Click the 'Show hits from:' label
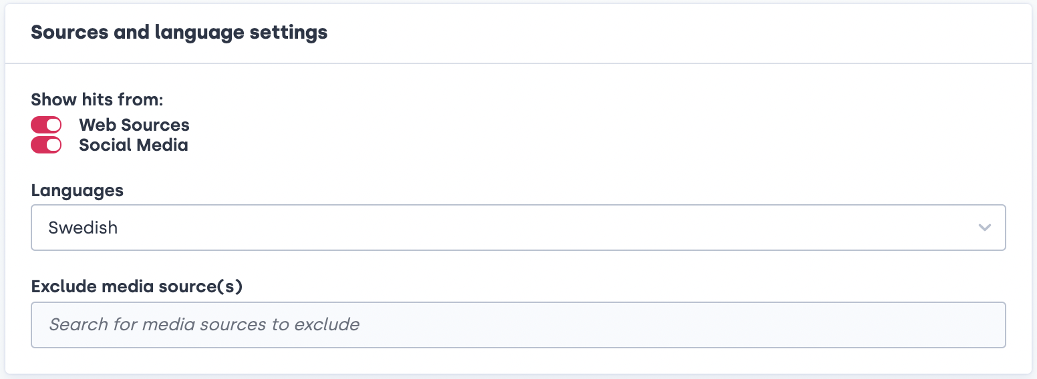1037x379 pixels. coord(97,100)
